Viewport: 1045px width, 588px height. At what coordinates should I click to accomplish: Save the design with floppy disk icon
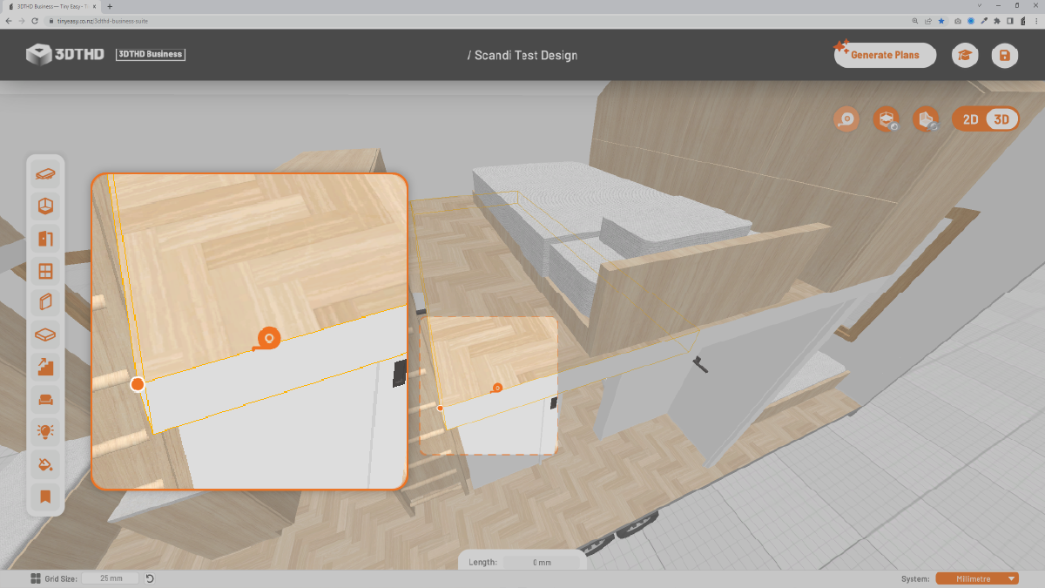(x=1005, y=56)
